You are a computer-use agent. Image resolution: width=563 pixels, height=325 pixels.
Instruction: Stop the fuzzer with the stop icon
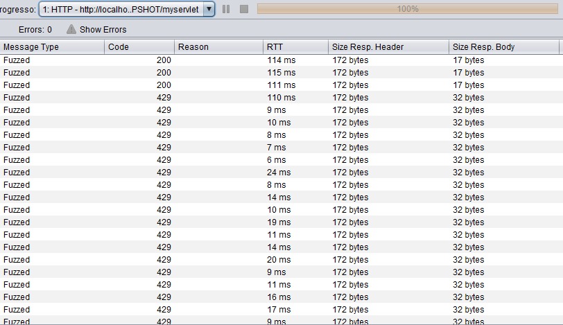coord(244,9)
